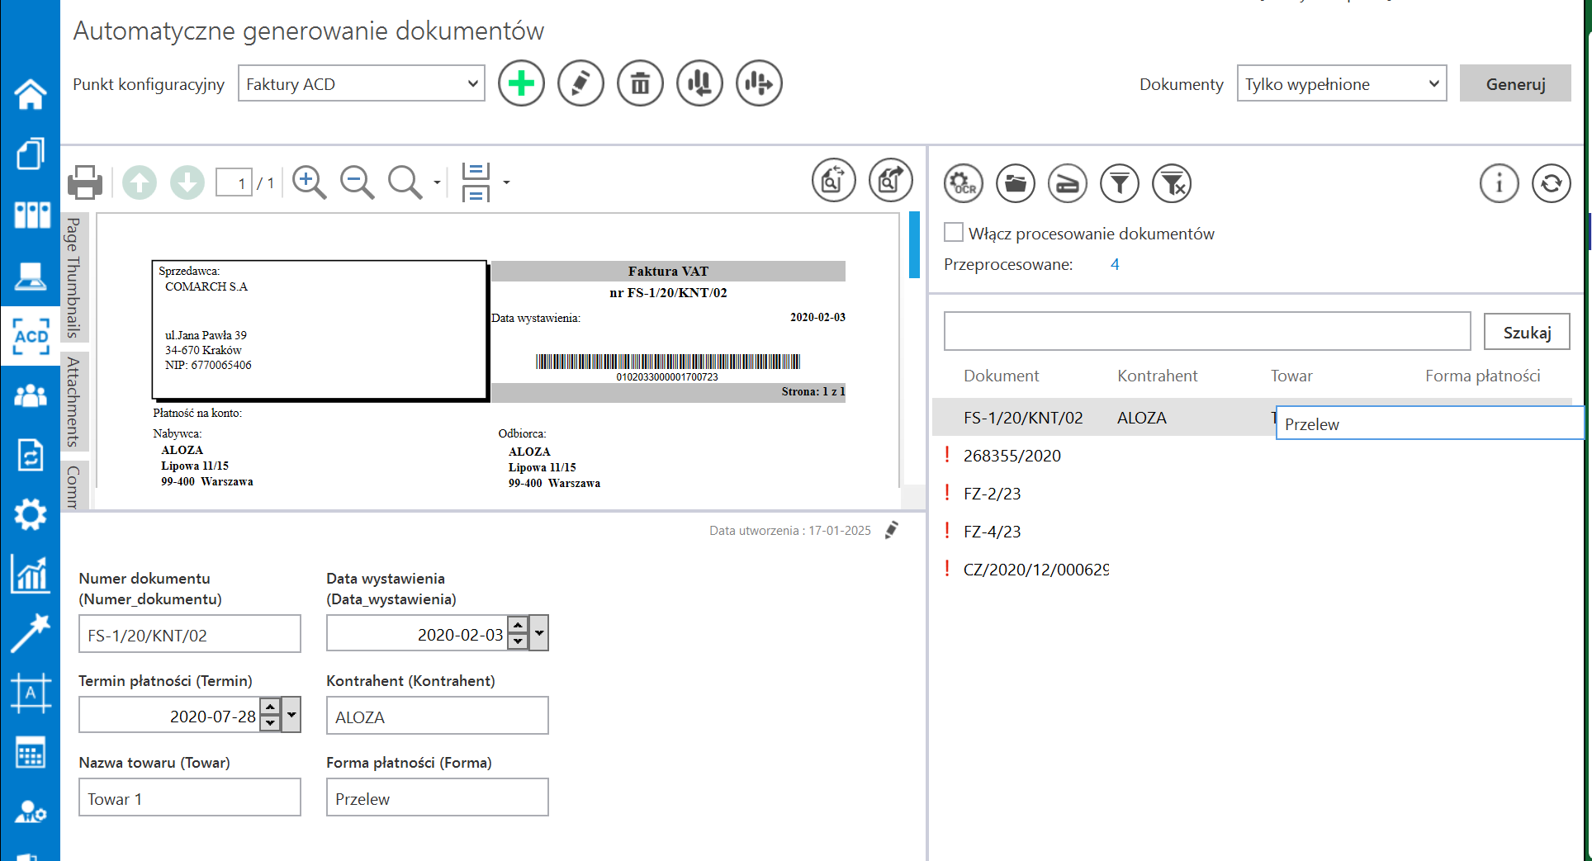
Task: Click the green plus add configuration icon
Action: [x=521, y=83]
